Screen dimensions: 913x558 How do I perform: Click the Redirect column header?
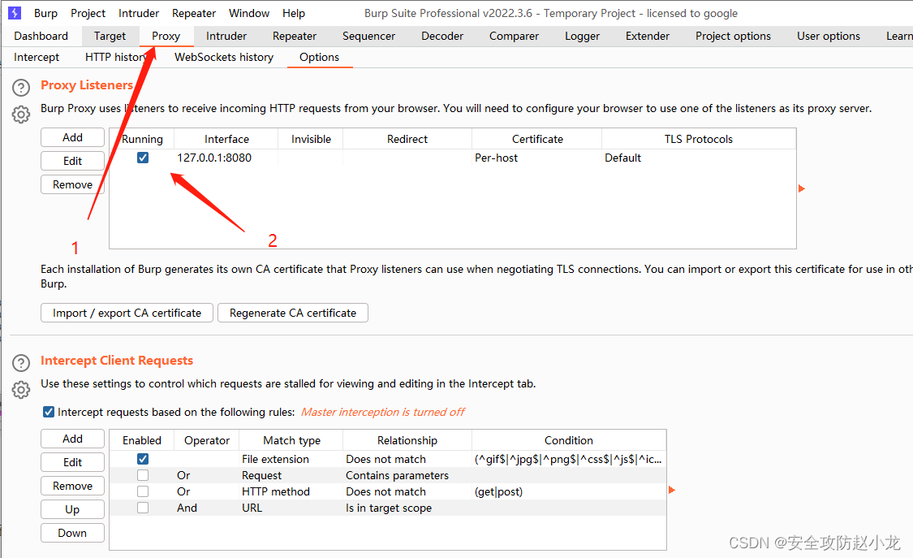click(407, 139)
